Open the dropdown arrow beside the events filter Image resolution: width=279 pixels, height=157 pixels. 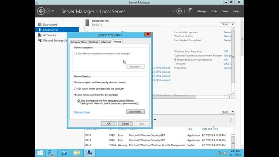point(155,119)
